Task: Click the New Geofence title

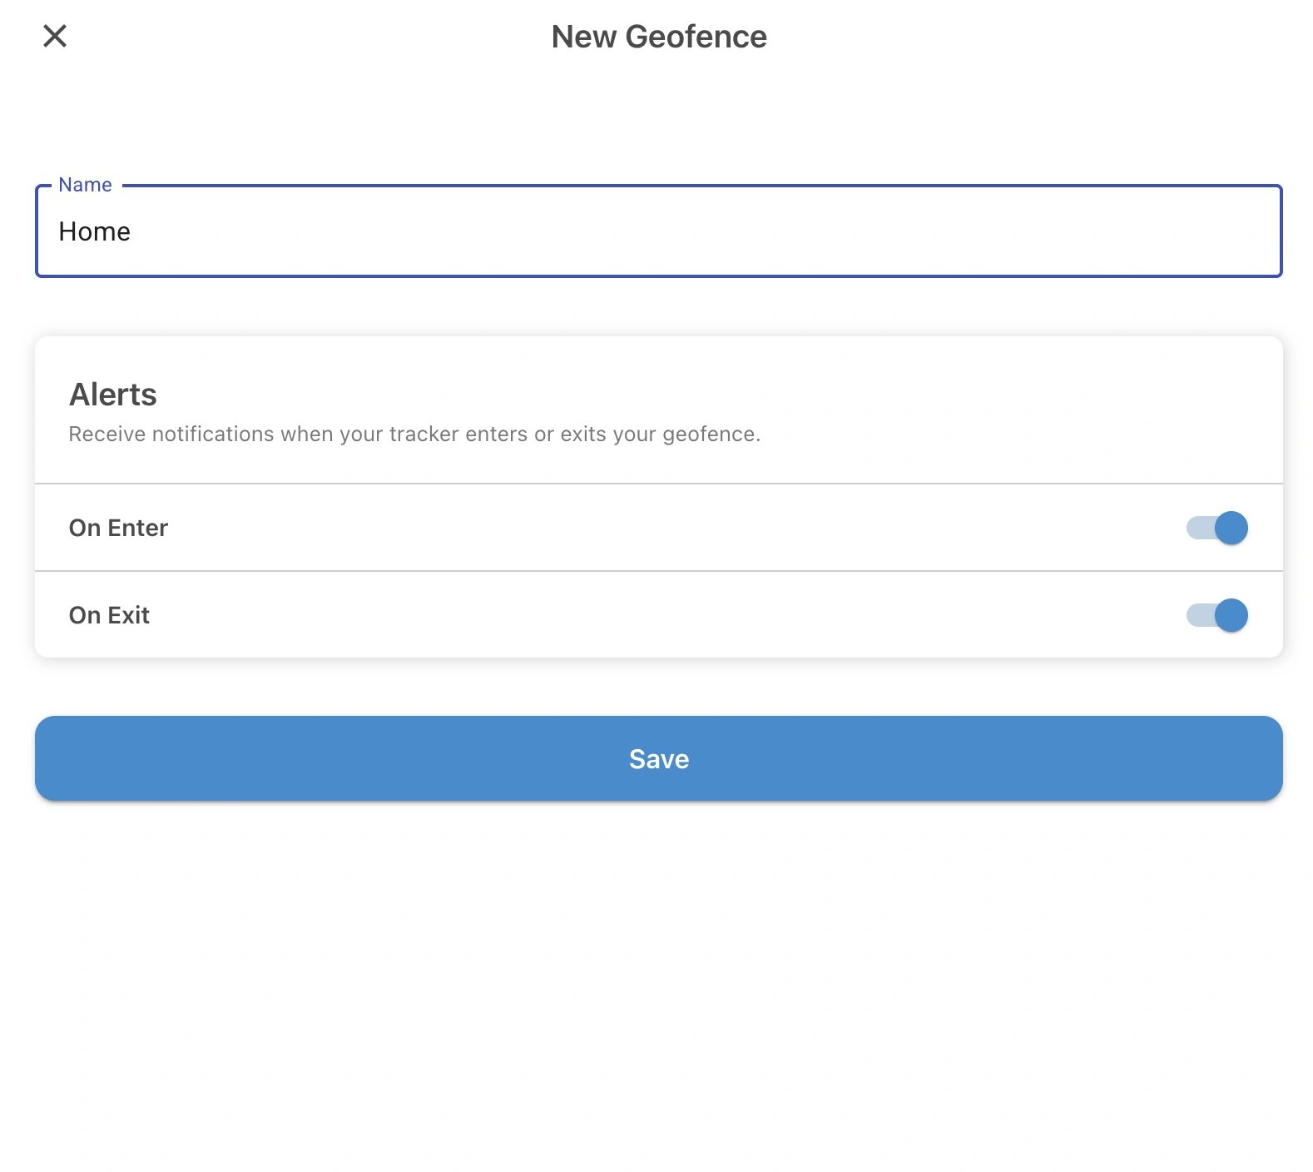Action: (x=659, y=37)
